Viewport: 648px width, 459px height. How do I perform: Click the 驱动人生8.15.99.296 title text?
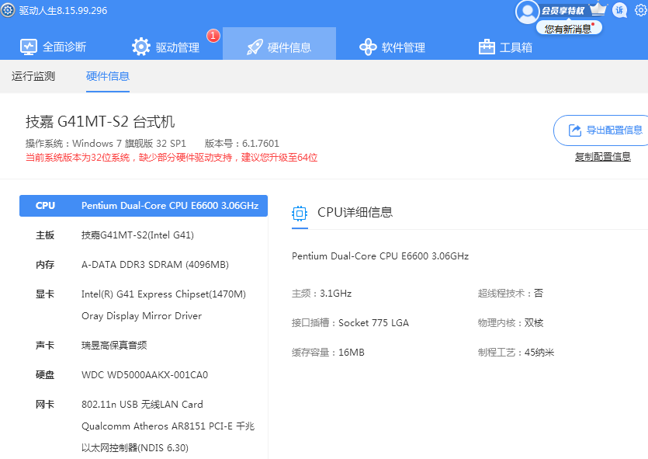tap(63, 10)
